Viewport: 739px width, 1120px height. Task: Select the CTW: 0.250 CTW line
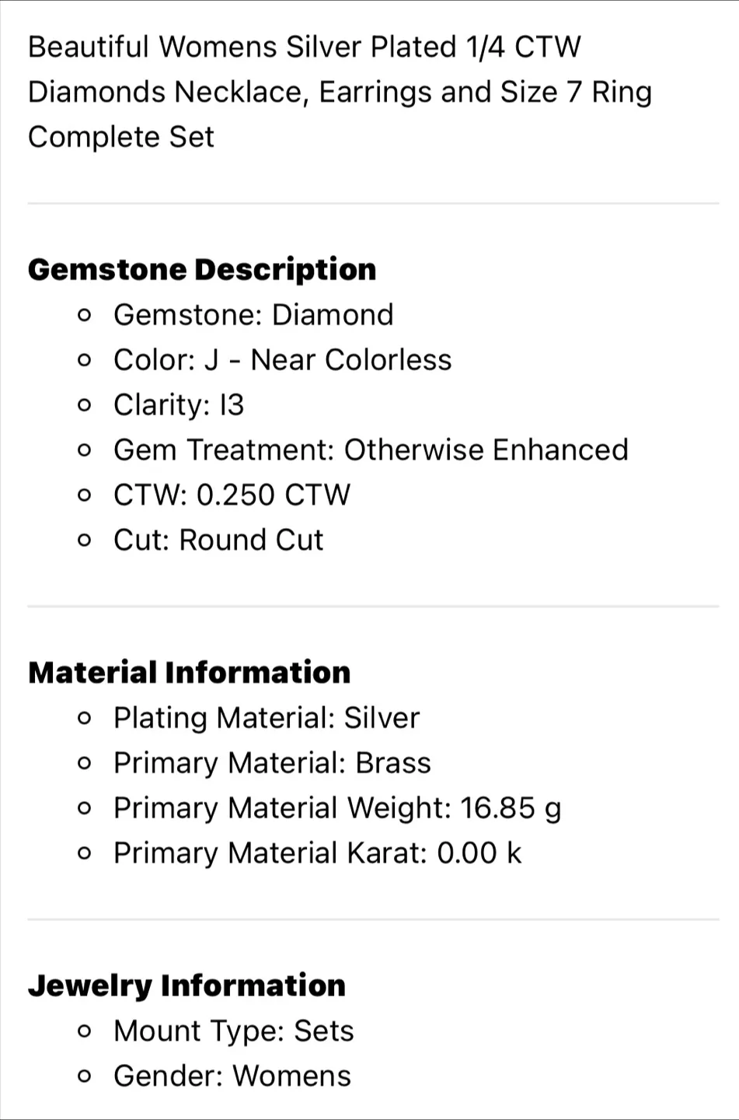coord(232,495)
